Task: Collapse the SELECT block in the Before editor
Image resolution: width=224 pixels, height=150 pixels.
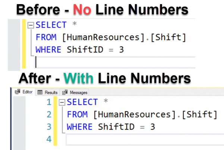Action: [x=31, y=25]
